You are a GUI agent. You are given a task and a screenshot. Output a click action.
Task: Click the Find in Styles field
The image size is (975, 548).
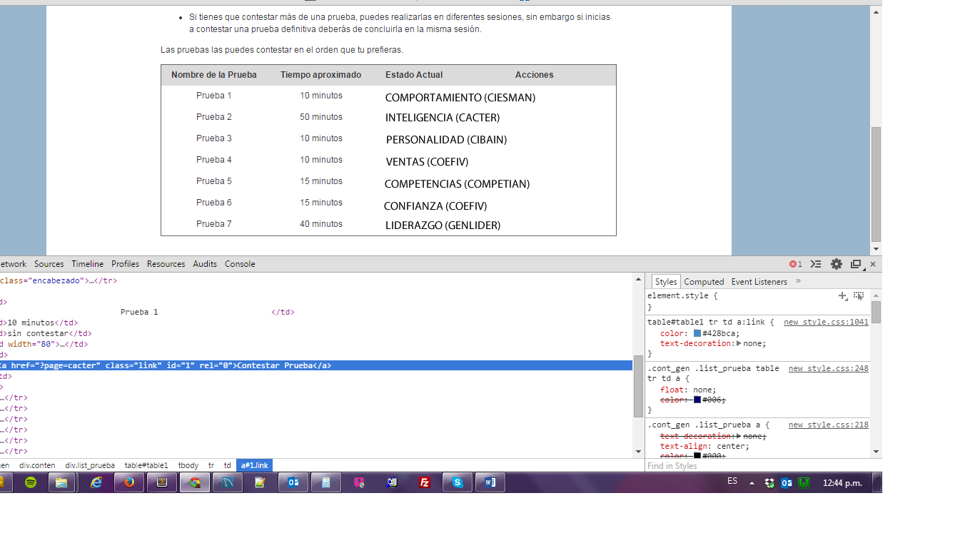tap(757, 466)
